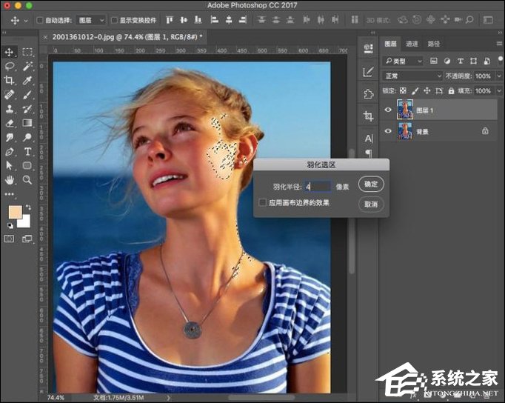Filter layers by pixel layers icon

click(434, 61)
